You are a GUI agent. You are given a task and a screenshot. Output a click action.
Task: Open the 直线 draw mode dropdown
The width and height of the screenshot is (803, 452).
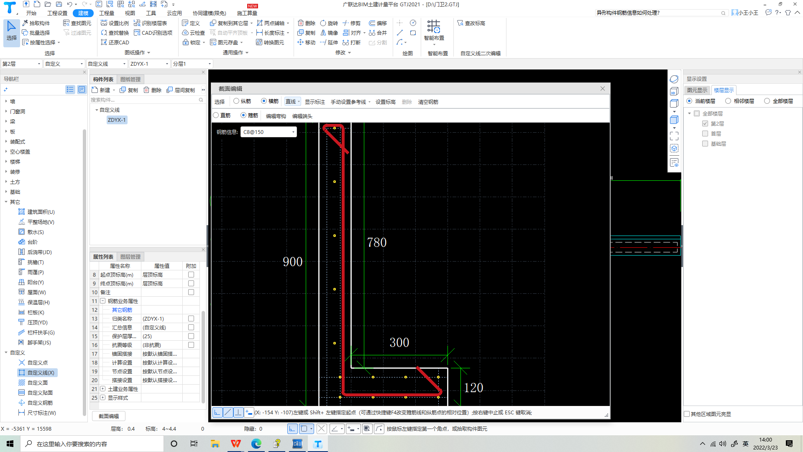click(x=293, y=101)
